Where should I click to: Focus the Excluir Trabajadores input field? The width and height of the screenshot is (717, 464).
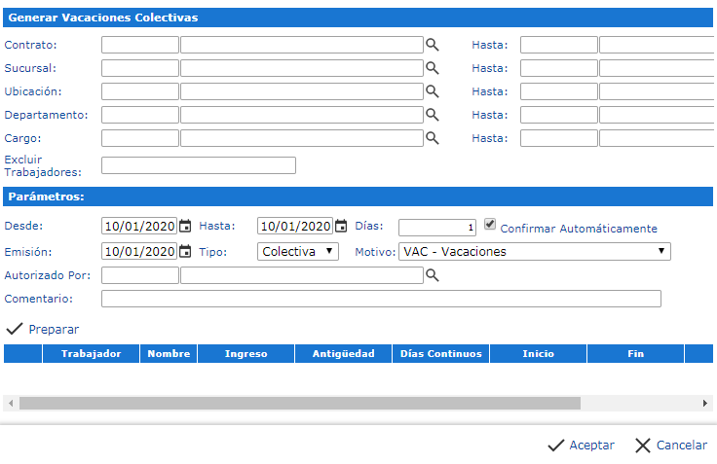(x=198, y=165)
